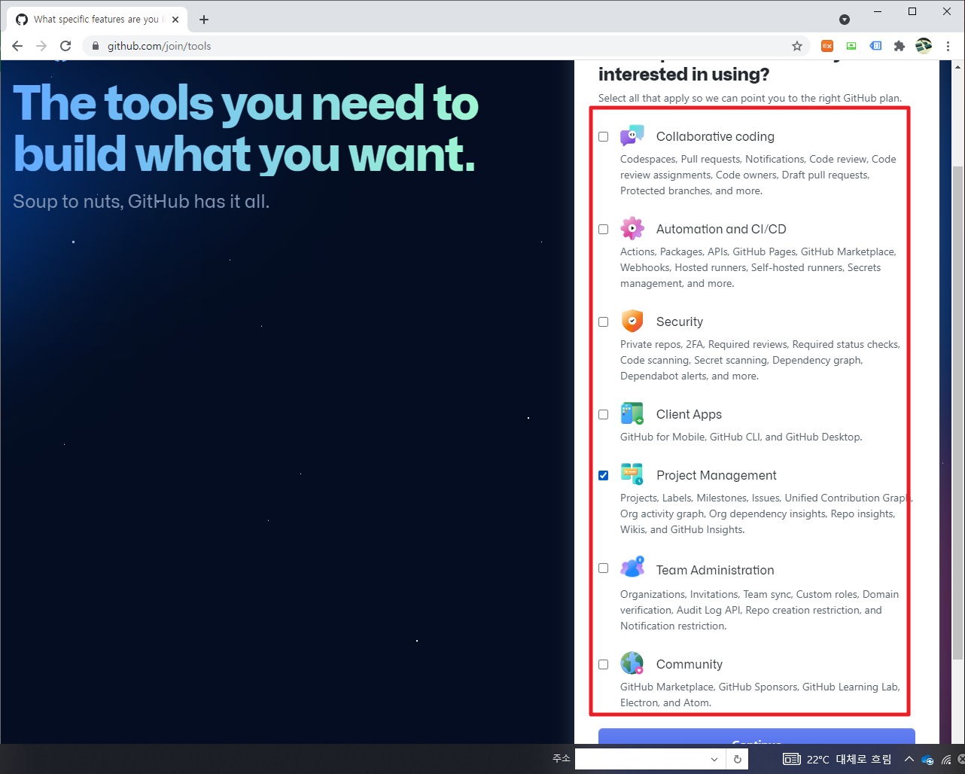This screenshot has width=965, height=774.
Task: Open the Extensions puzzle piece menu
Action: click(900, 46)
